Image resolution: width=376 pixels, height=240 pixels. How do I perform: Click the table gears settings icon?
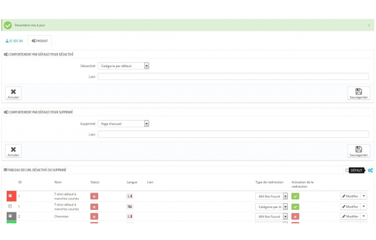click(x=370, y=170)
